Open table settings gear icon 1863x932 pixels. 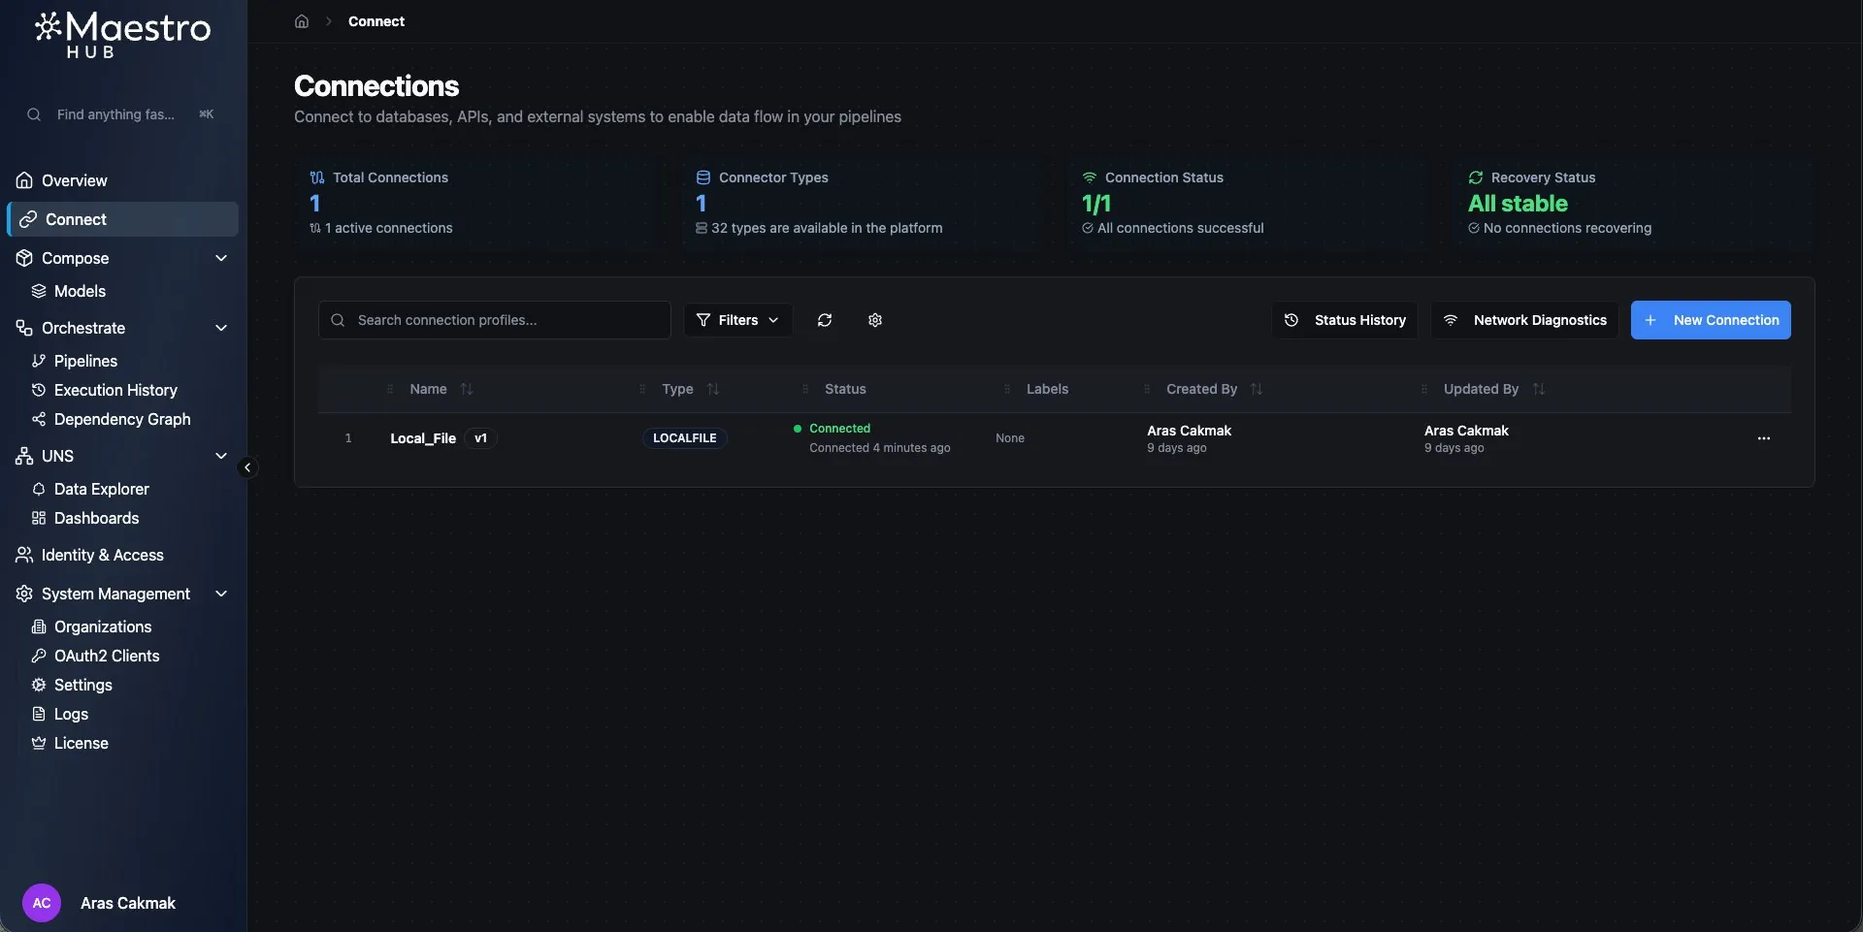875,320
